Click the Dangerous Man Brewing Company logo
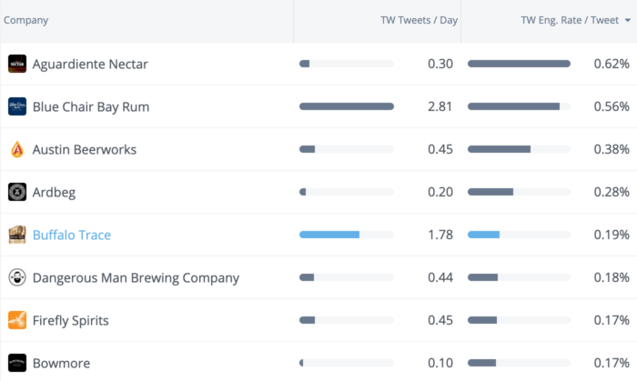The height and width of the screenshot is (381, 637). click(x=17, y=277)
